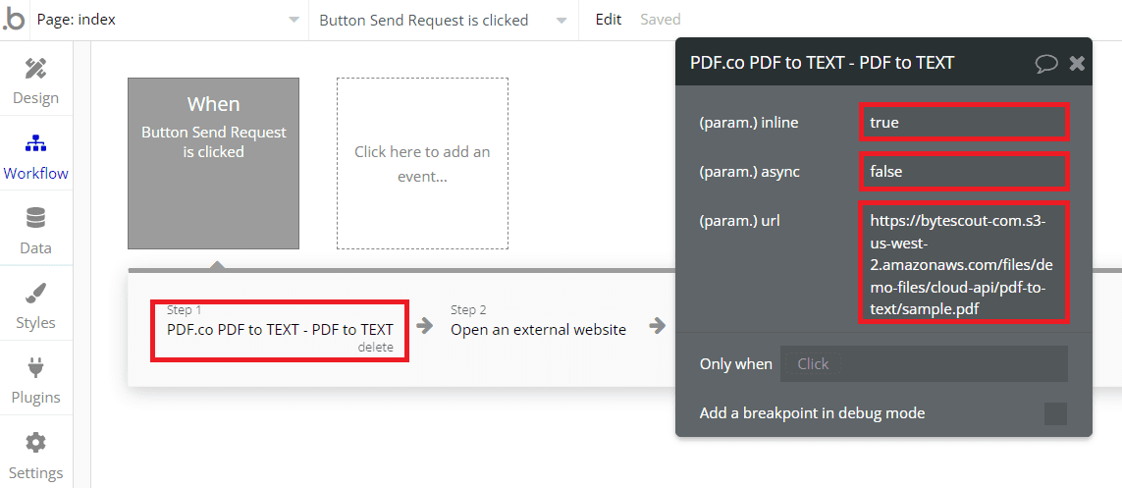Enable breakpoint in debug mode checkbox
This screenshot has height=488, width=1122.
tap(1055, 413)
